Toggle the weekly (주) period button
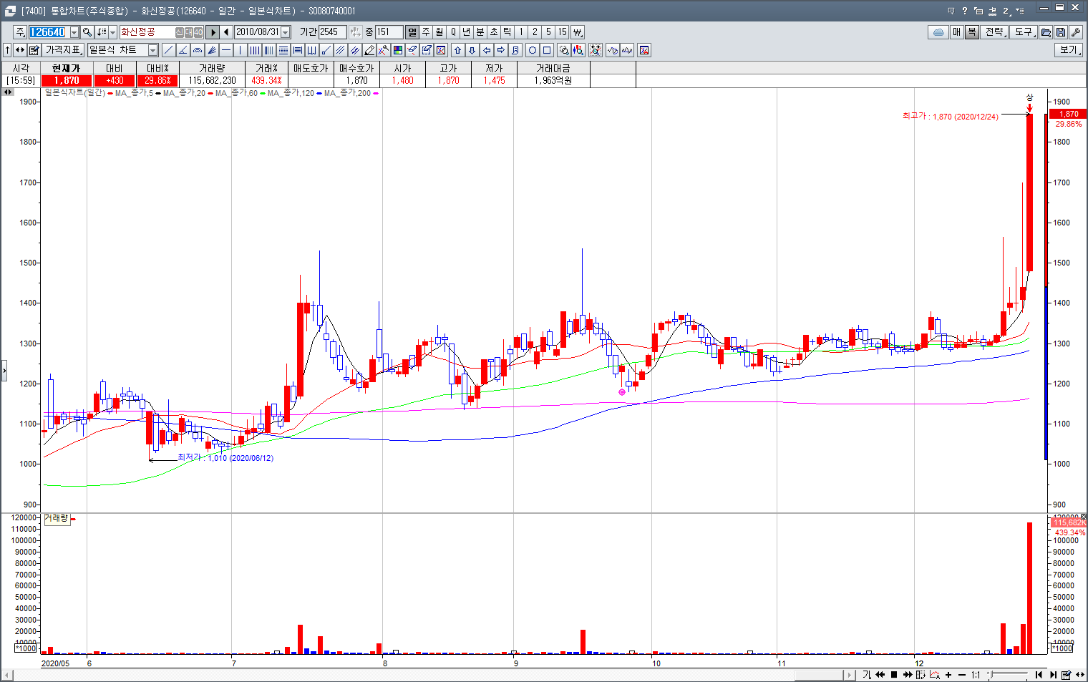The height and width of the screenshot is (682, 1088). 426,32
